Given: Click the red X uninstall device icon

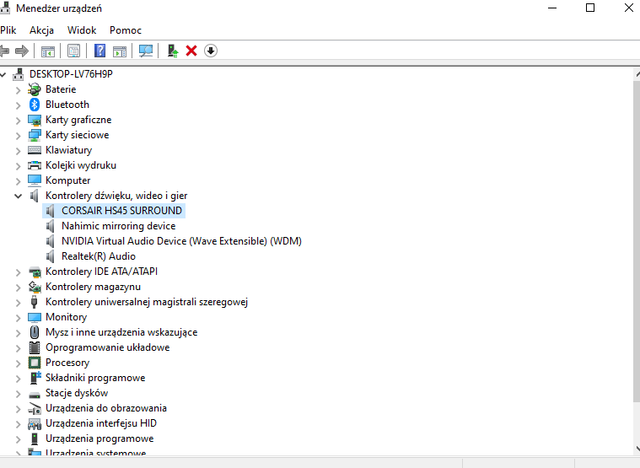Looking at the screenshot, I should coord(191,51).
